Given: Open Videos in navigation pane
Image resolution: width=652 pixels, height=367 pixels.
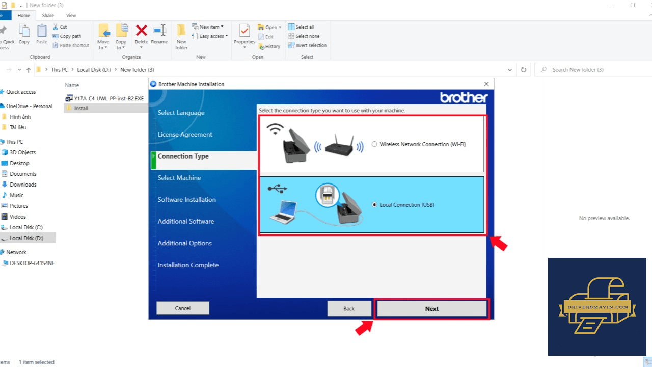Looking at the screenshot, I should (x=17, y=217).
